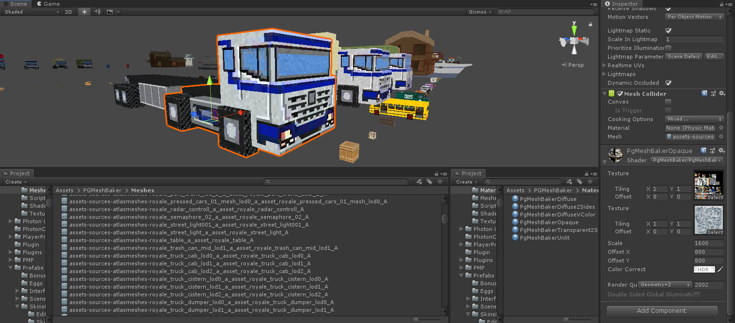This screenshot has height=323, width=735.
Task: Collapse Prefabs folder in right Project tree
Action: coord(462,276)
